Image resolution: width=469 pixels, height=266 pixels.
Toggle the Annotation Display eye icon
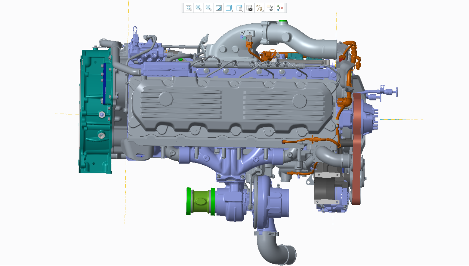point(270,8)
